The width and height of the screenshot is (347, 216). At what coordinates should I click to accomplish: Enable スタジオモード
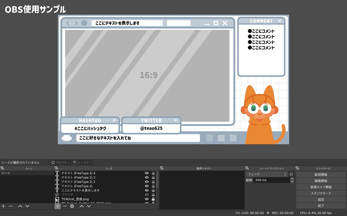pyautogui.click(x=321, y=193)
